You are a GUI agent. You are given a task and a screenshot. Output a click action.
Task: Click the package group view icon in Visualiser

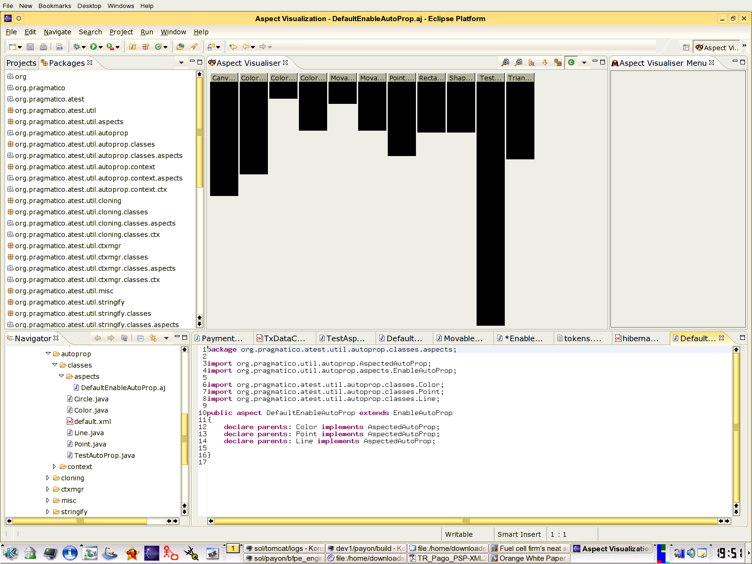558,63
